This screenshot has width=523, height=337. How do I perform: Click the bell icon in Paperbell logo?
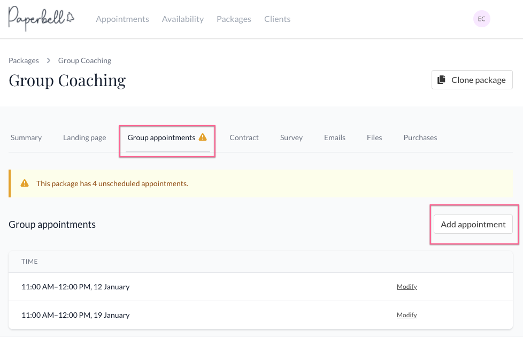tap(70, 17)
